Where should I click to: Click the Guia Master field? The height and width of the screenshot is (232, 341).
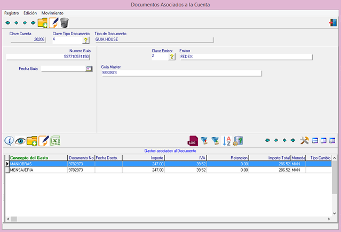pos(182,73)
